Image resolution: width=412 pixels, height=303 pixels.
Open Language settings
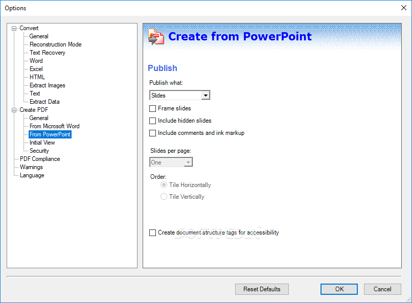[32, 175]
